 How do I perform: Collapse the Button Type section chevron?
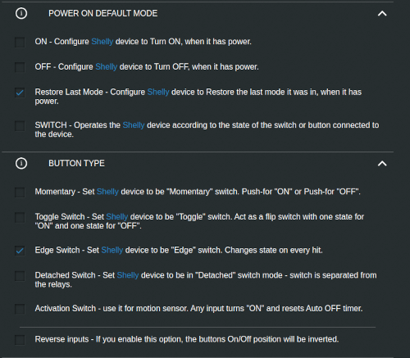point(382,163)
